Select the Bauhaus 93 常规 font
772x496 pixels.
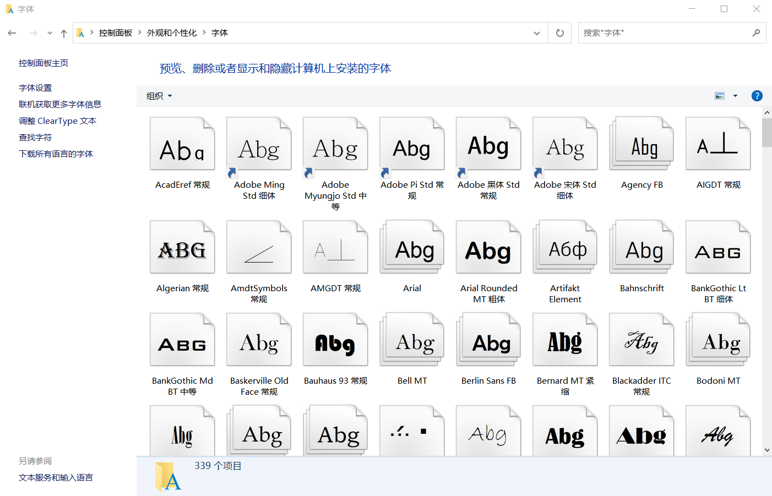pos(335,349)
